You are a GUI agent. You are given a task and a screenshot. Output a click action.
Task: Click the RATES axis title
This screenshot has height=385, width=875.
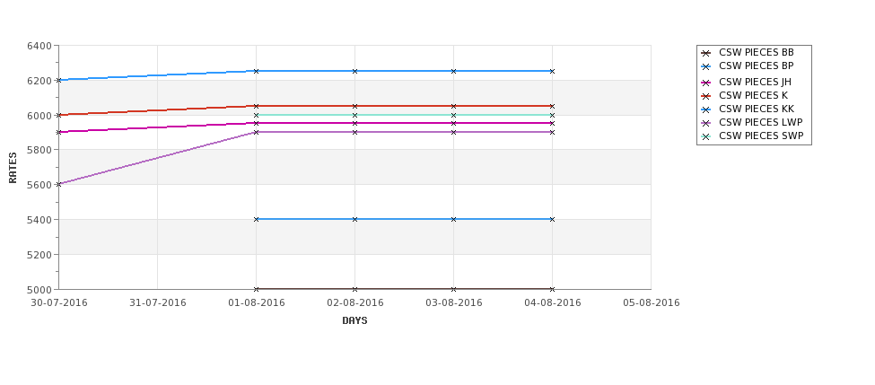click(x=13, y=168)
